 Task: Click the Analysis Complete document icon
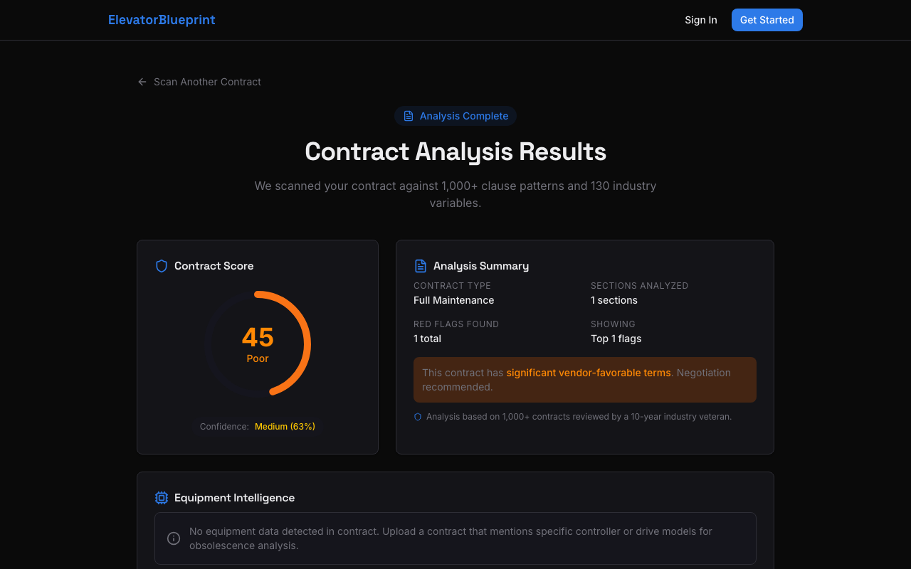[x=408, y=115]
